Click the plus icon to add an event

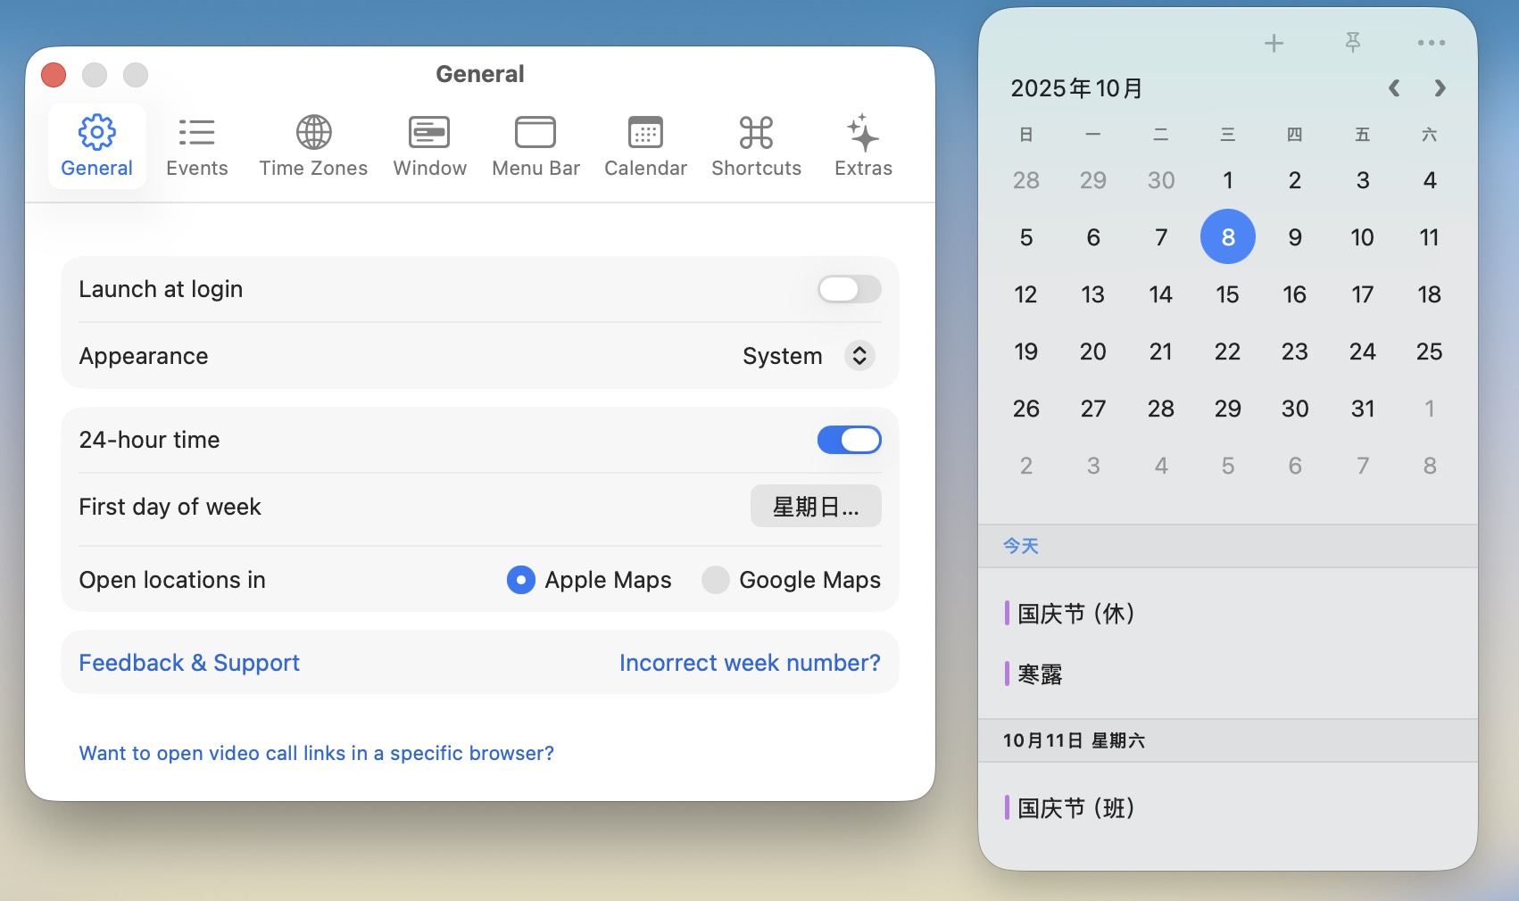click(1274, 42)
